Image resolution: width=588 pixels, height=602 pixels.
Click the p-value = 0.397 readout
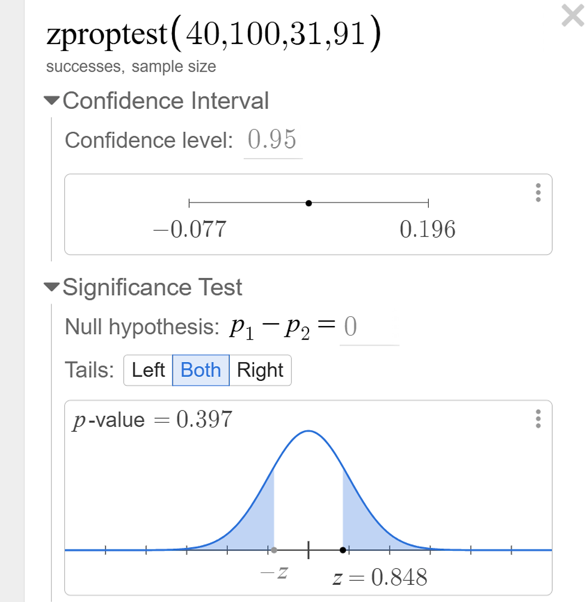tap(153, 420)
